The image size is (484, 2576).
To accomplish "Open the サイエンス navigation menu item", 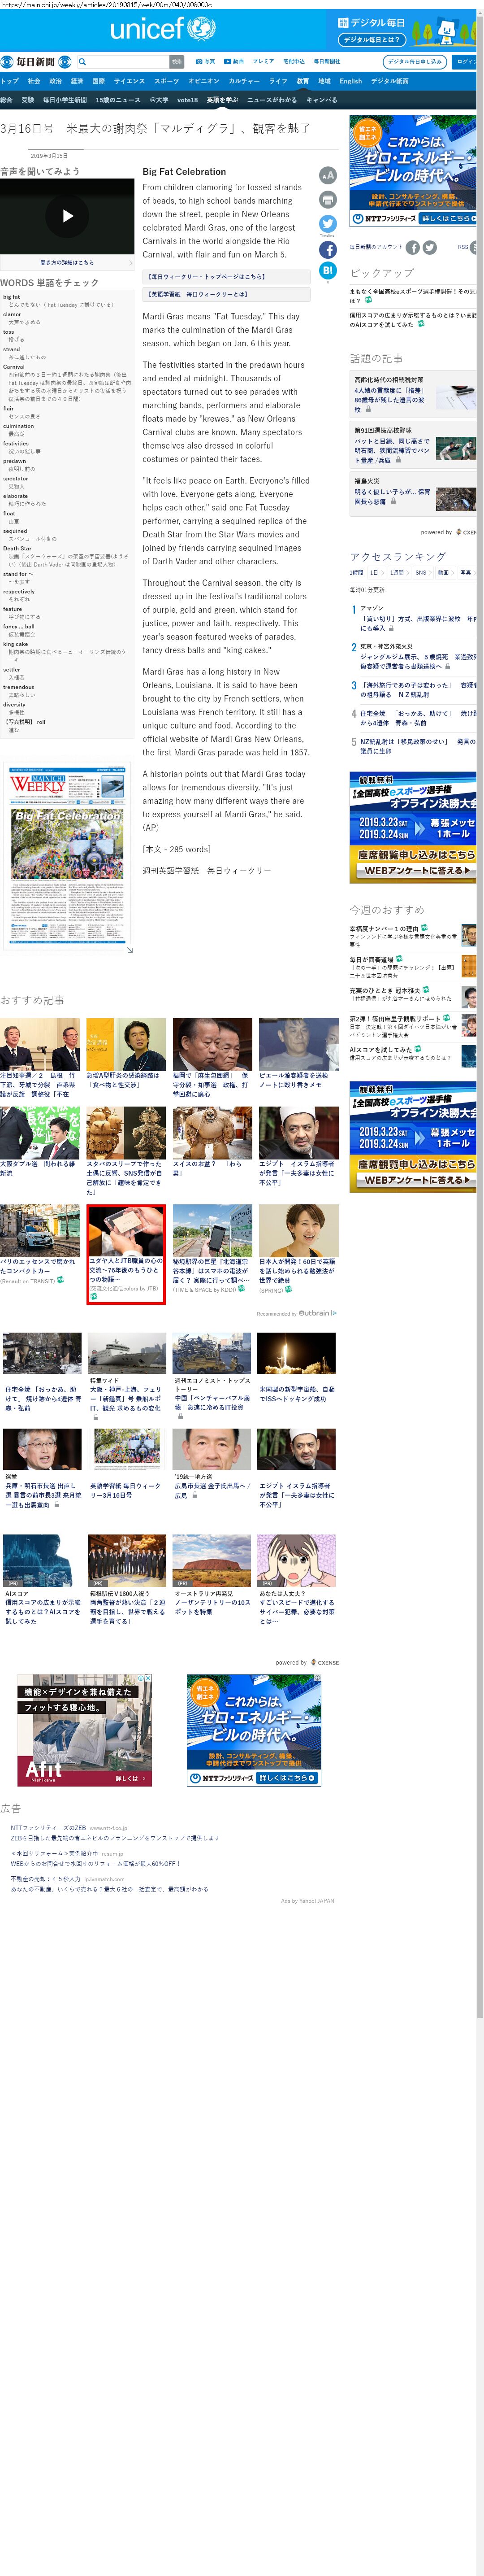I will coord(129,81).
